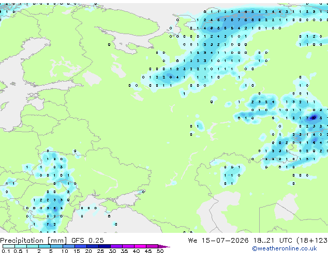Pick the 35 to 40 mm legend swatch
The image size is (328, 253).
[x=128, y=246]
